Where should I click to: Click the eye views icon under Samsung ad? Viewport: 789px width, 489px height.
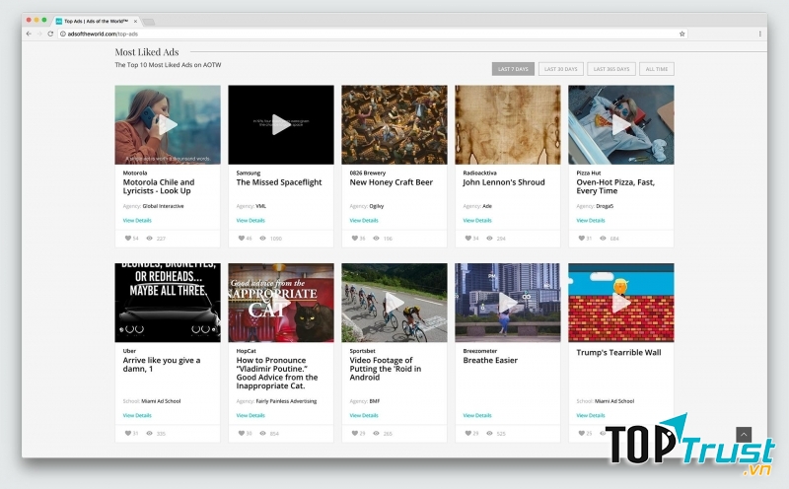(x=263, y=238)
